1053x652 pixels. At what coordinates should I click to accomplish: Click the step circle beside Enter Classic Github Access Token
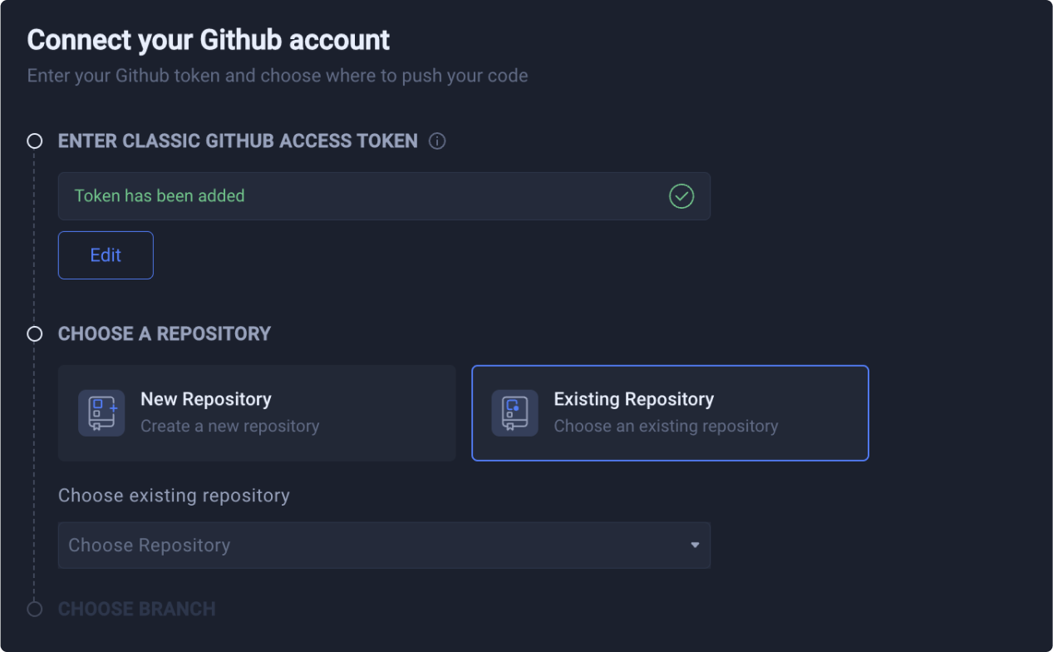[x=35, y=141]
